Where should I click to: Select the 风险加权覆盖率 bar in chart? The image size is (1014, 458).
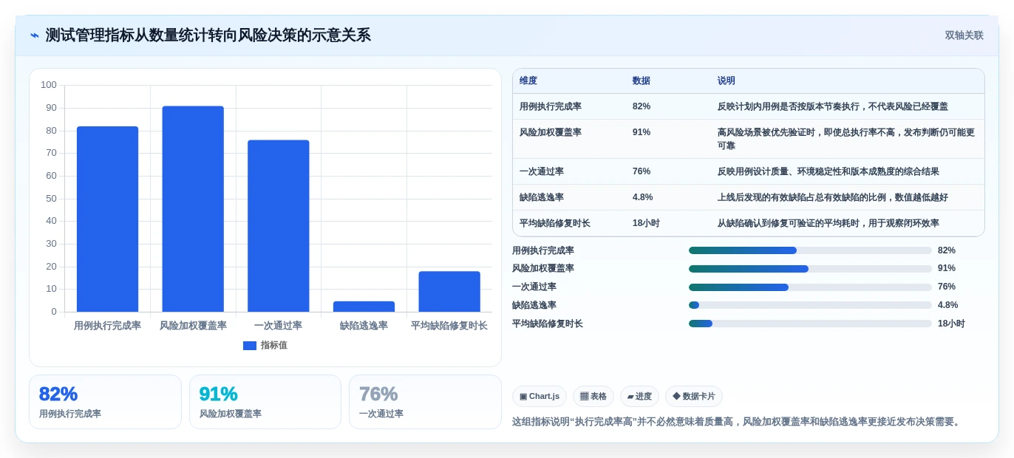193,209
